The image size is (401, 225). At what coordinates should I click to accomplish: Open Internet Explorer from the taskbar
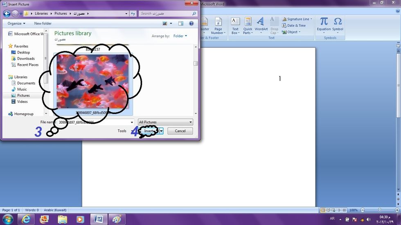(25, 219)
